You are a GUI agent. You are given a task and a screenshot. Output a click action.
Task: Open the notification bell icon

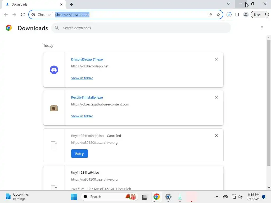(264, 197)
